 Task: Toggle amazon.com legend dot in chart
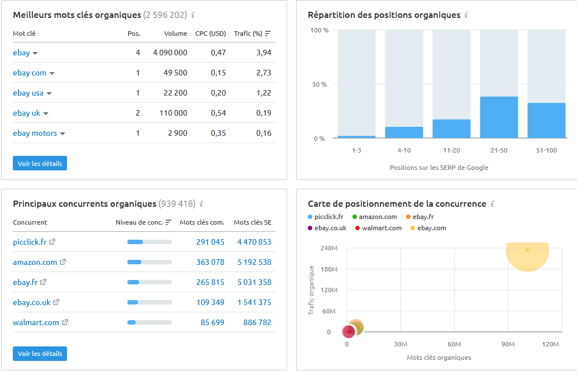354,217
